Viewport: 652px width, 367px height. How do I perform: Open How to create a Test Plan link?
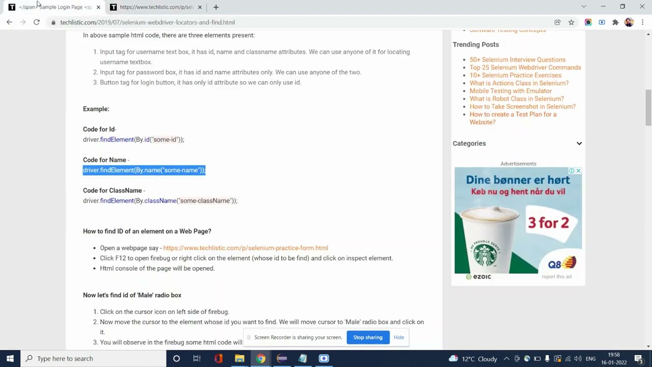(512, 118)
